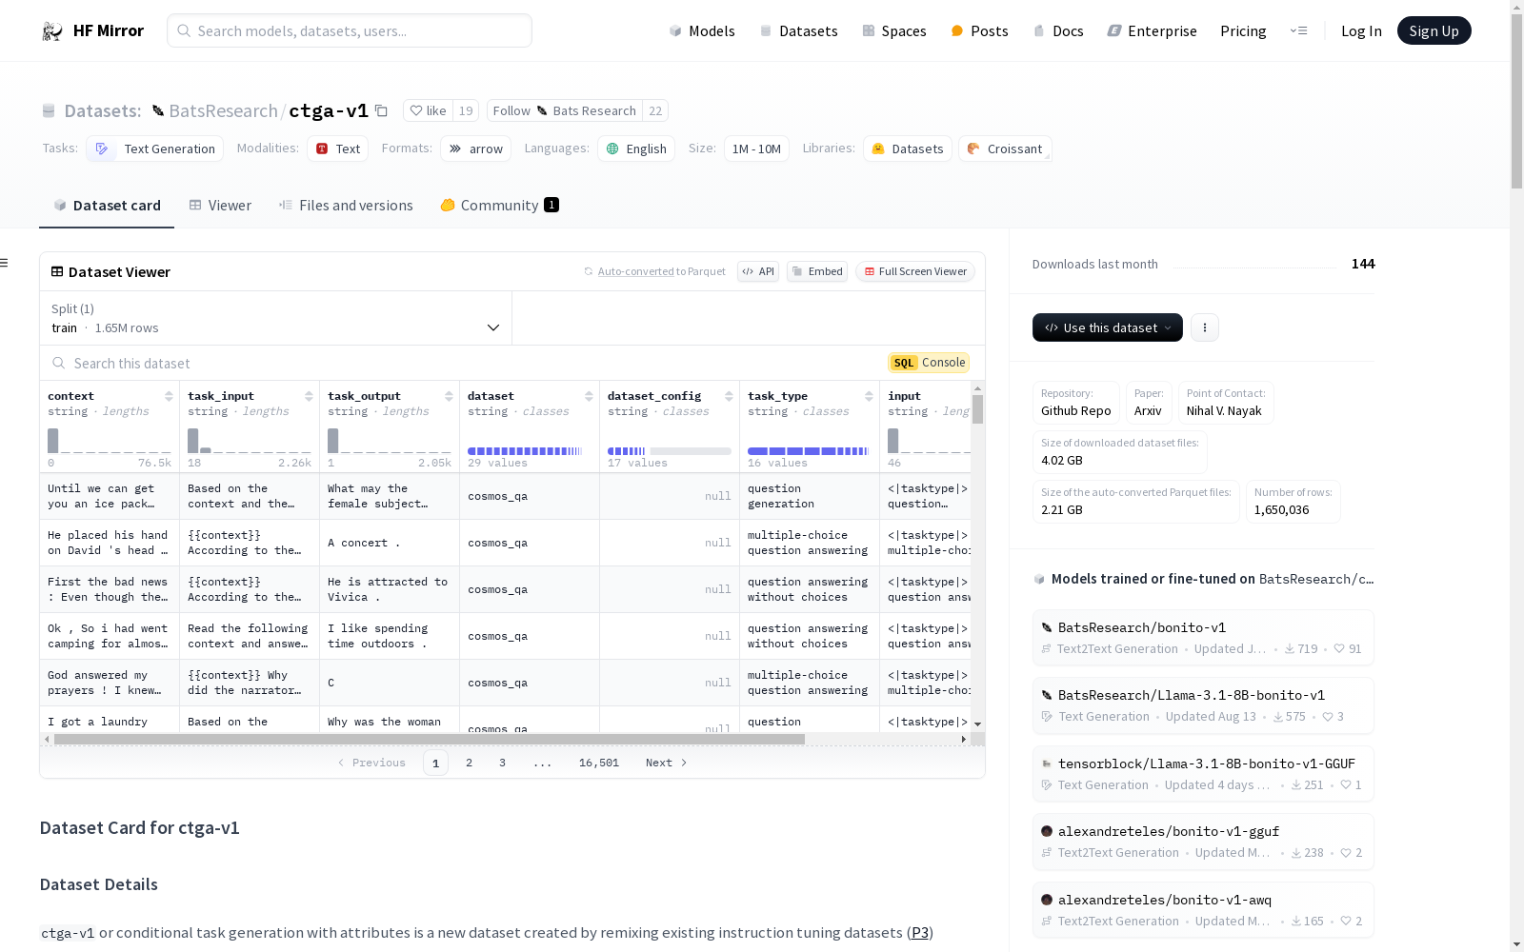1524x952 pixels.
Task: Click the table's horizontal scrollbar
Action: [430, 739]
